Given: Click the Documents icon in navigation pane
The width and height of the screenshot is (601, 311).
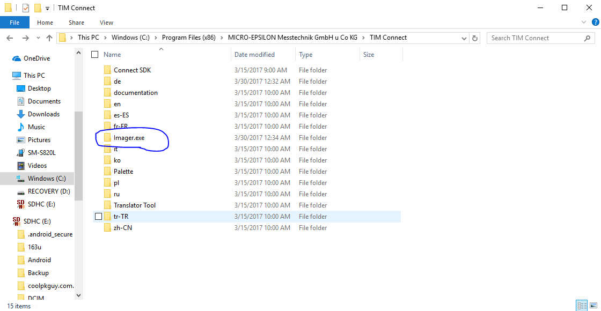Looking at the screenshot, I should (x=21, y=101).
